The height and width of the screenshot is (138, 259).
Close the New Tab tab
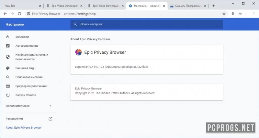click(40, 6)
